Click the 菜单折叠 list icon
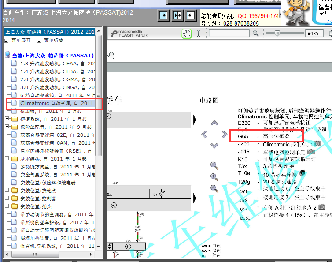 39,41
